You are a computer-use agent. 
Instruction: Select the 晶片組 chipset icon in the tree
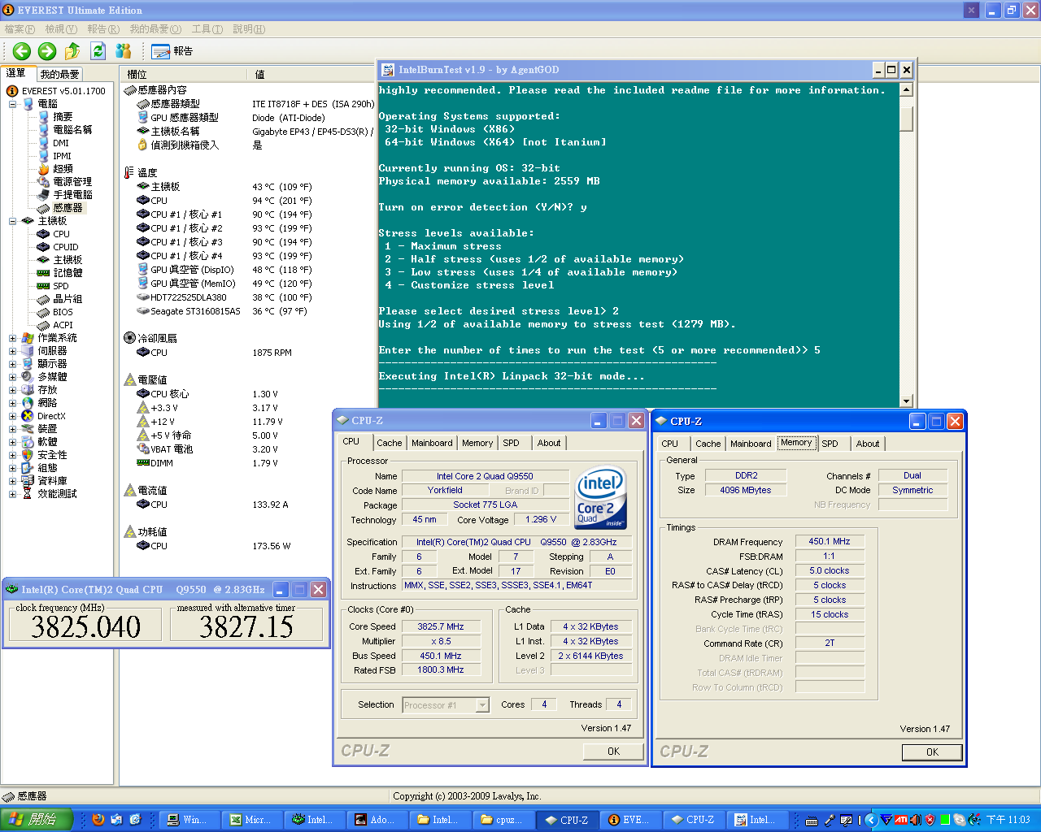pyautogui.click(x=44, y=299)
